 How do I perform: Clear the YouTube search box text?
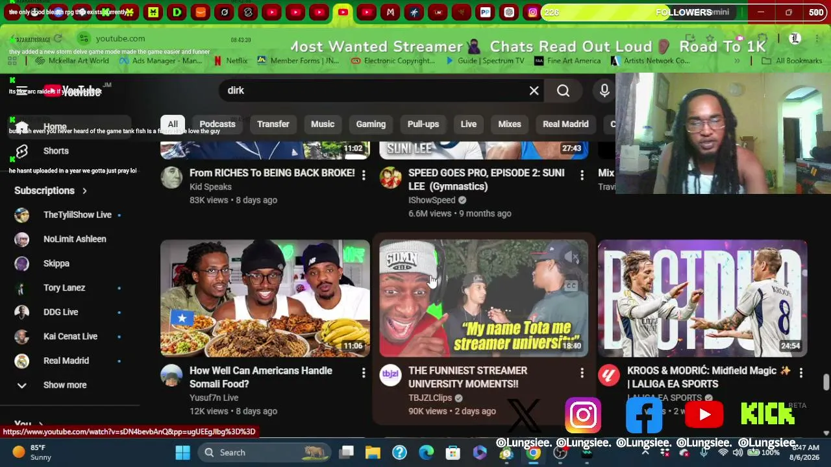click(534, 91)
